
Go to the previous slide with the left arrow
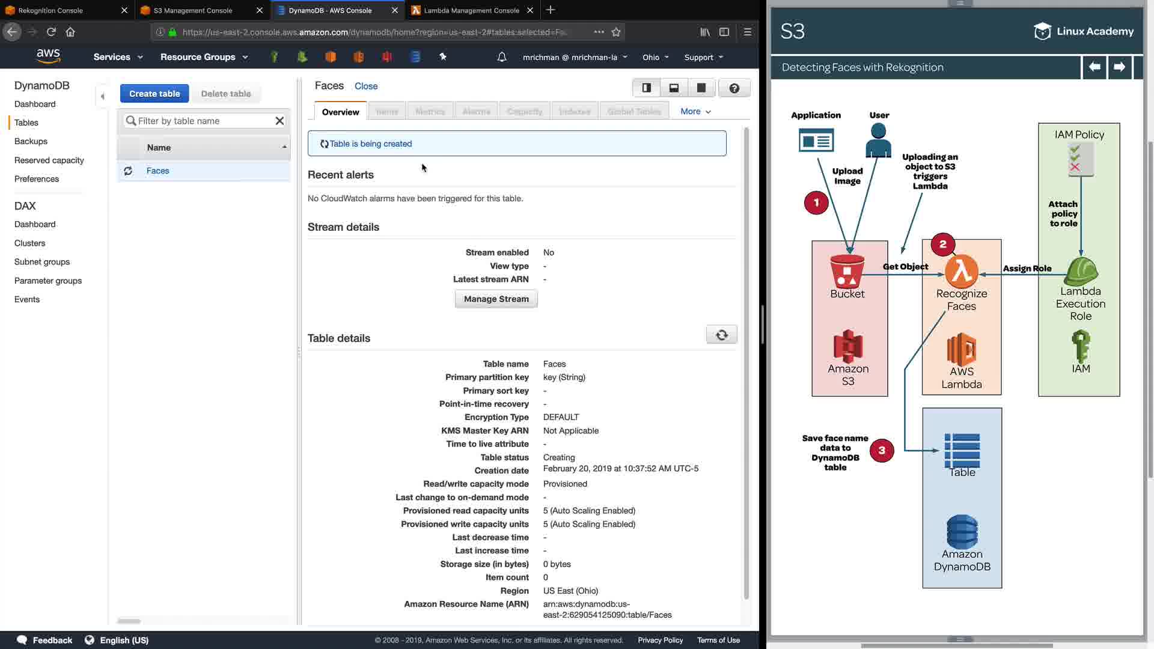tap(1094, 67)
